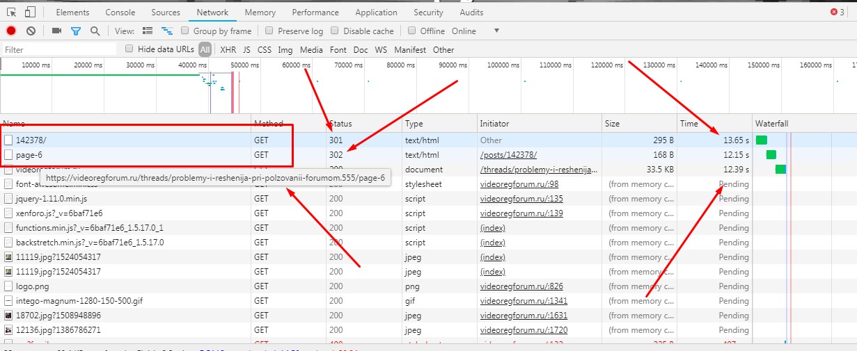Click inside the Filter text field

[x=59, y=50]
